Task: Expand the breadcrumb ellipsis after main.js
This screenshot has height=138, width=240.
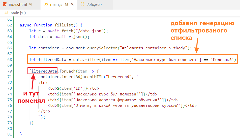Action: click(29, 13)
